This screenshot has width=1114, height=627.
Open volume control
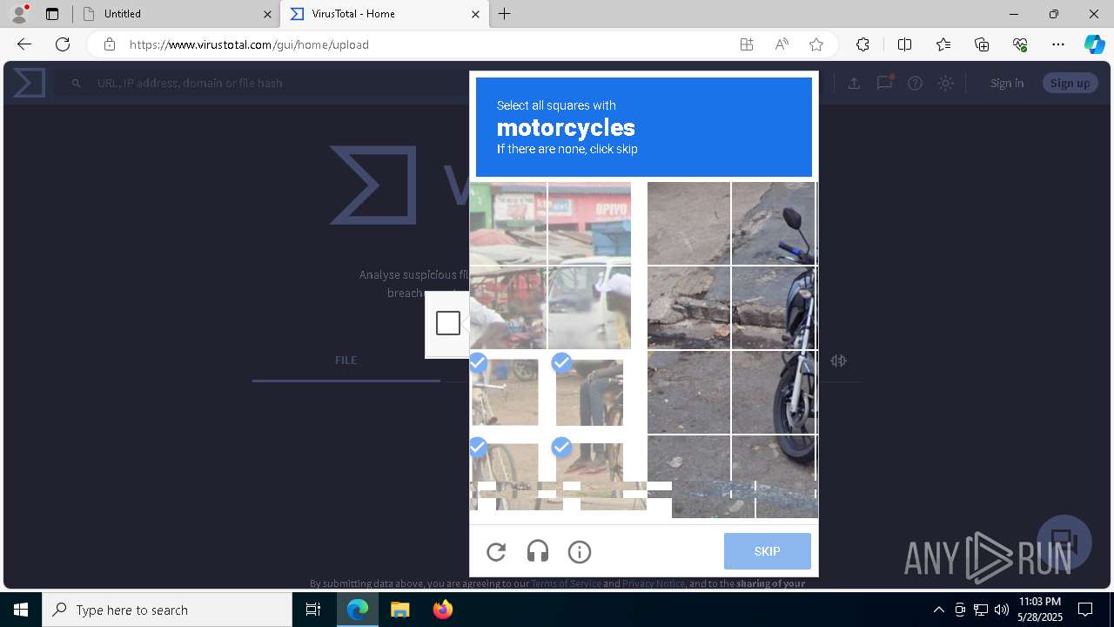[1001, 610]
